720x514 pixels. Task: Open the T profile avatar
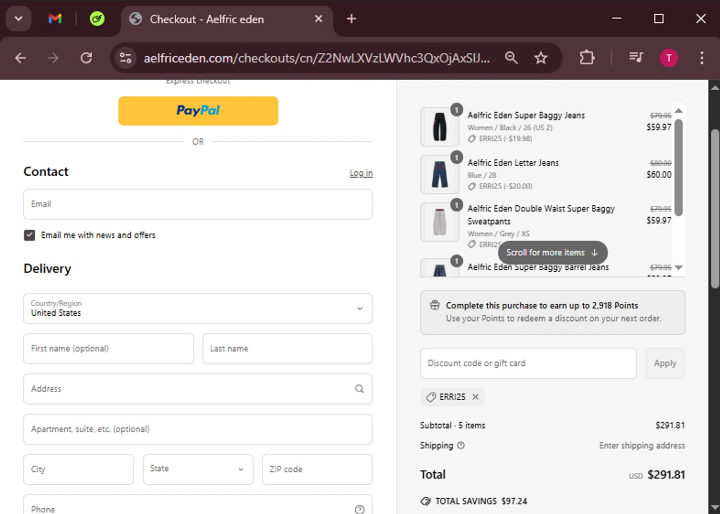[669, 58]
